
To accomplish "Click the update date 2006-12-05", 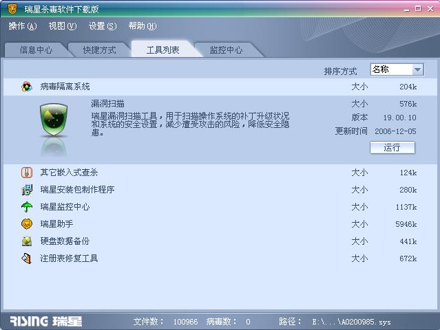I will coord(395,131).
